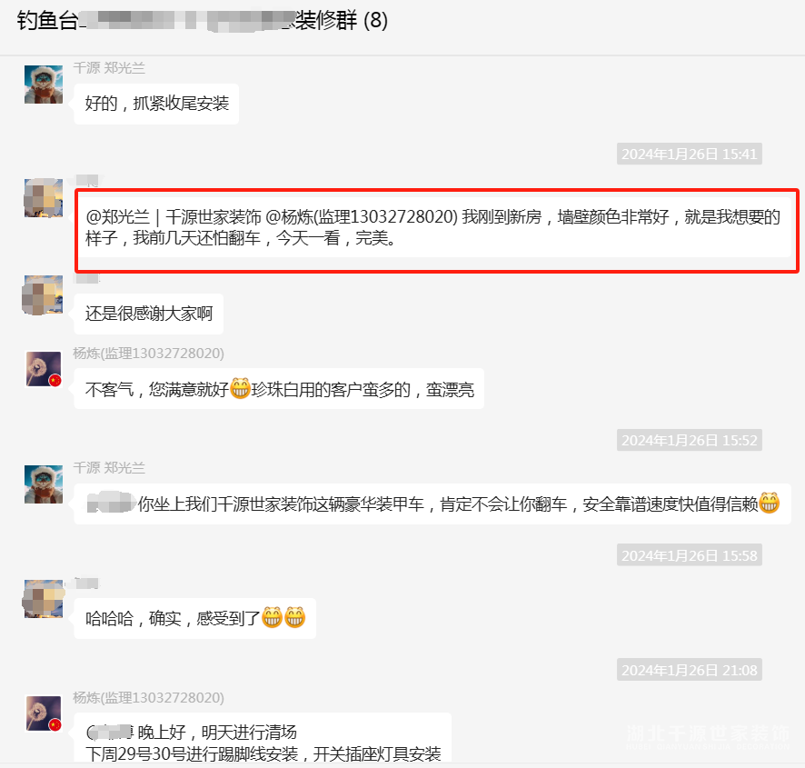Click the timestamp '2024年1月26日 15:52'
The width and height of the screenshot is (805, 768).
[689, 440]
